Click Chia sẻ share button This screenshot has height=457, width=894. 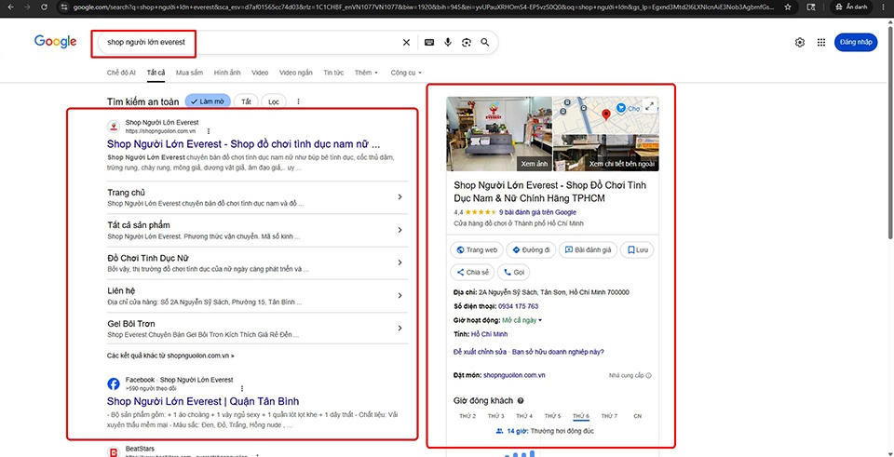pos(472,273)
